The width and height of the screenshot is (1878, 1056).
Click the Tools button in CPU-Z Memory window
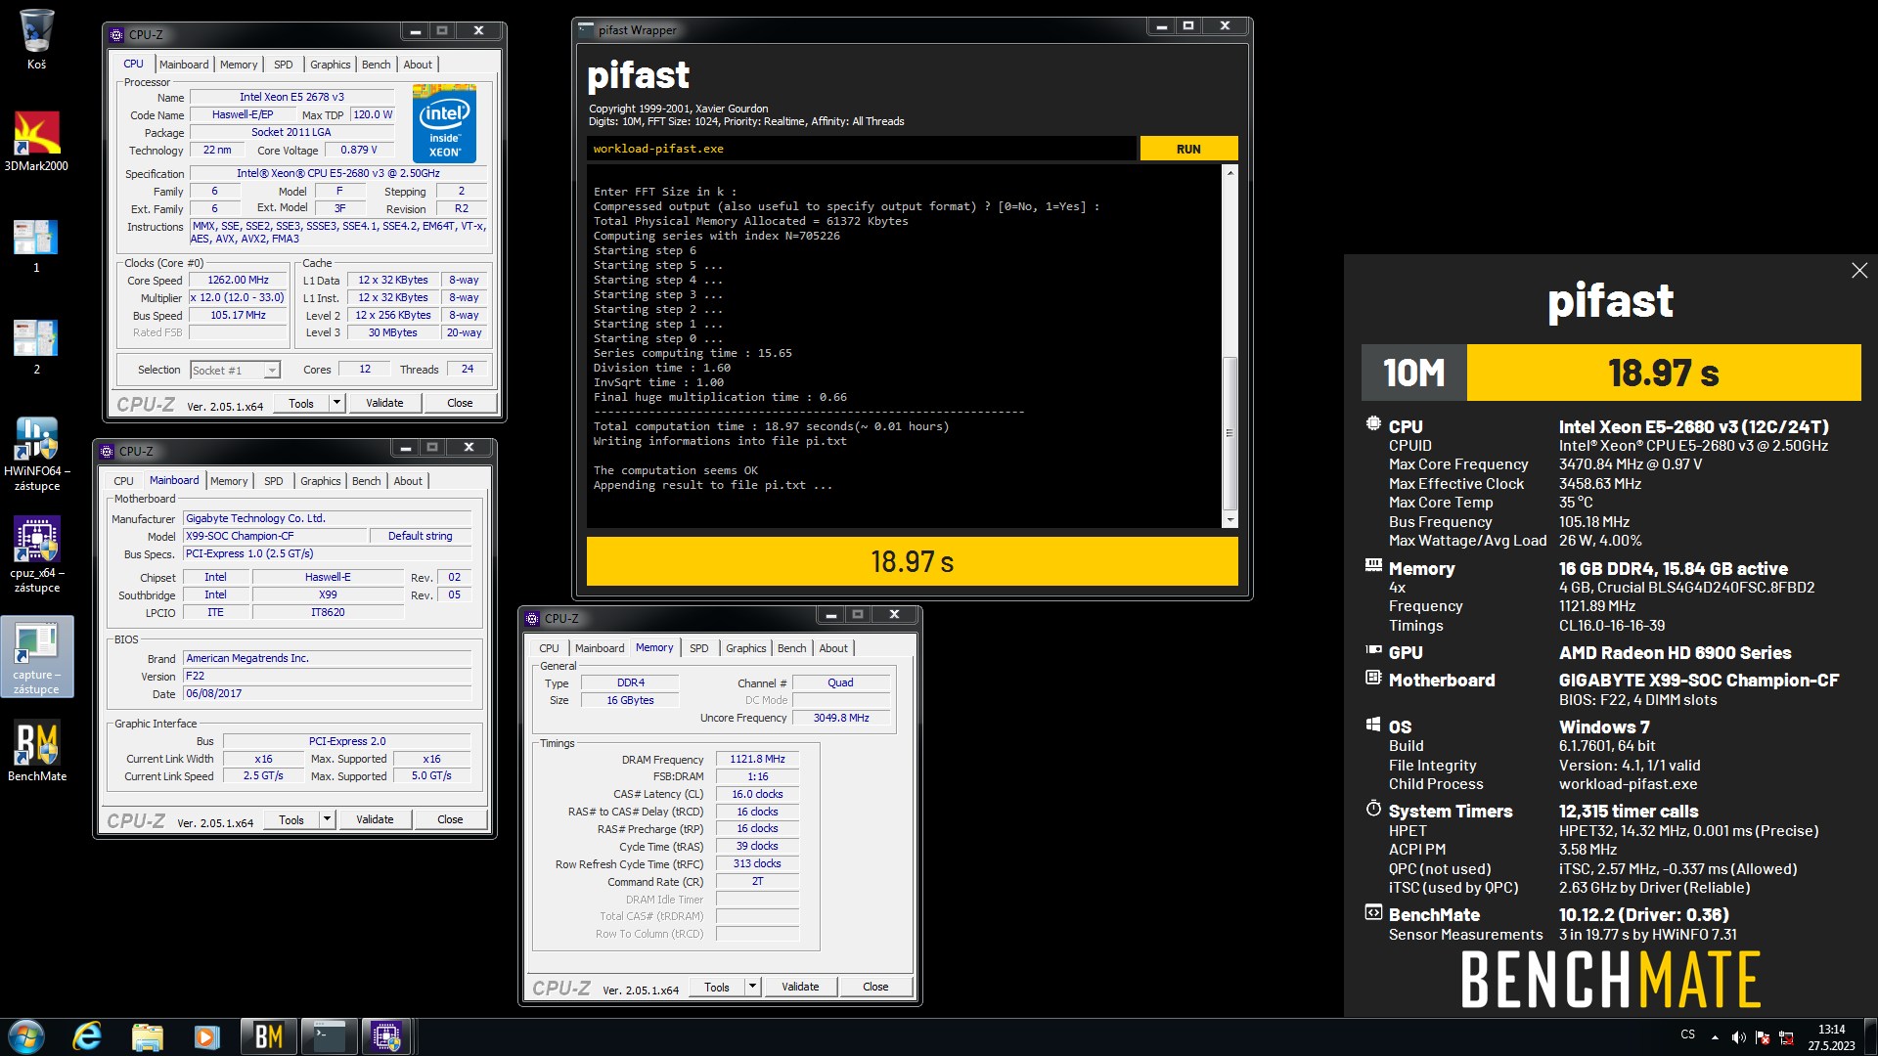pos(716,987)
